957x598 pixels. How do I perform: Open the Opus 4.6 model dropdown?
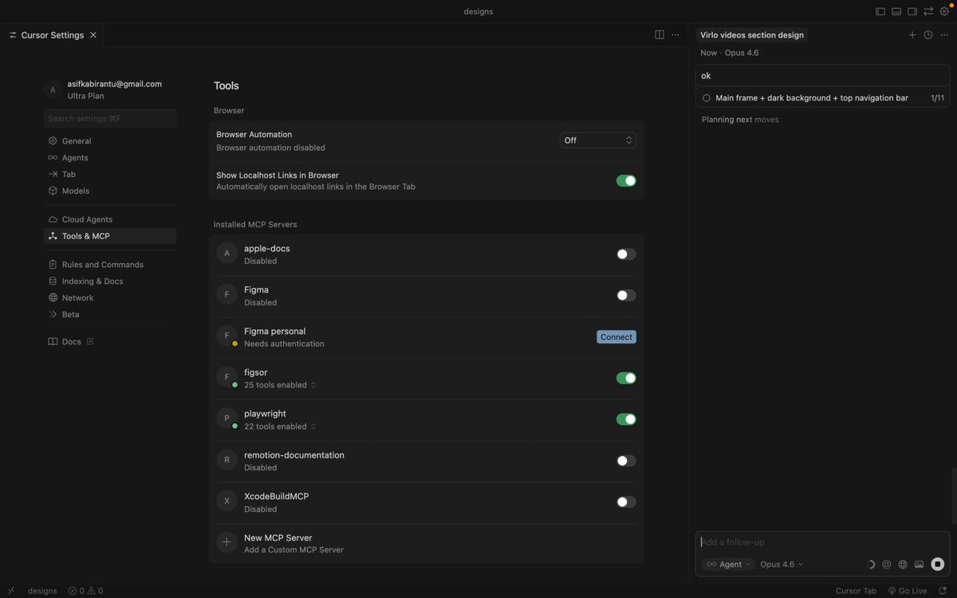pyautogui.click(x=782, y=565)
